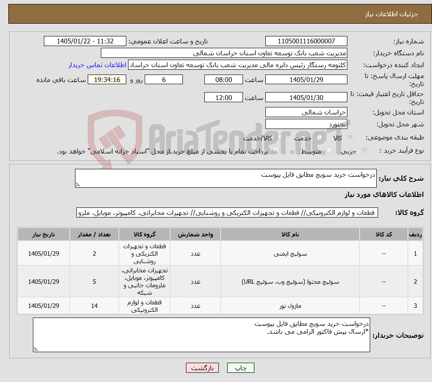
Task: Click the چاپ (print) button
Action: pos(240,368)
